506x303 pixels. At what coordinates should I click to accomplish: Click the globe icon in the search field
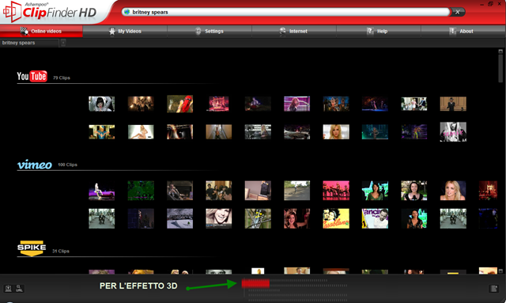(x=126, y=12)
